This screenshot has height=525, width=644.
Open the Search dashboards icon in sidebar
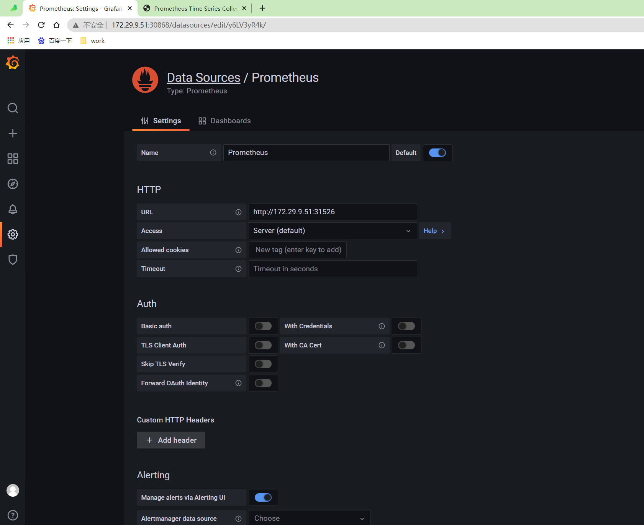13,108
